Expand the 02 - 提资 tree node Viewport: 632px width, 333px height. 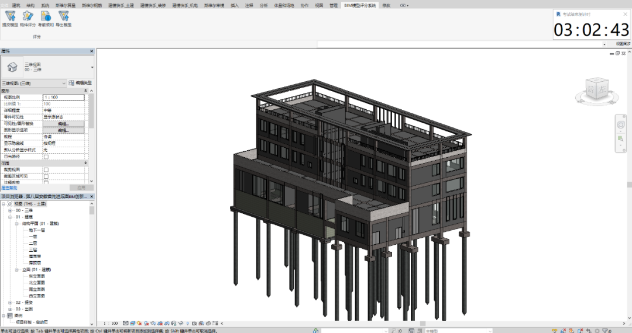(11, 303)
